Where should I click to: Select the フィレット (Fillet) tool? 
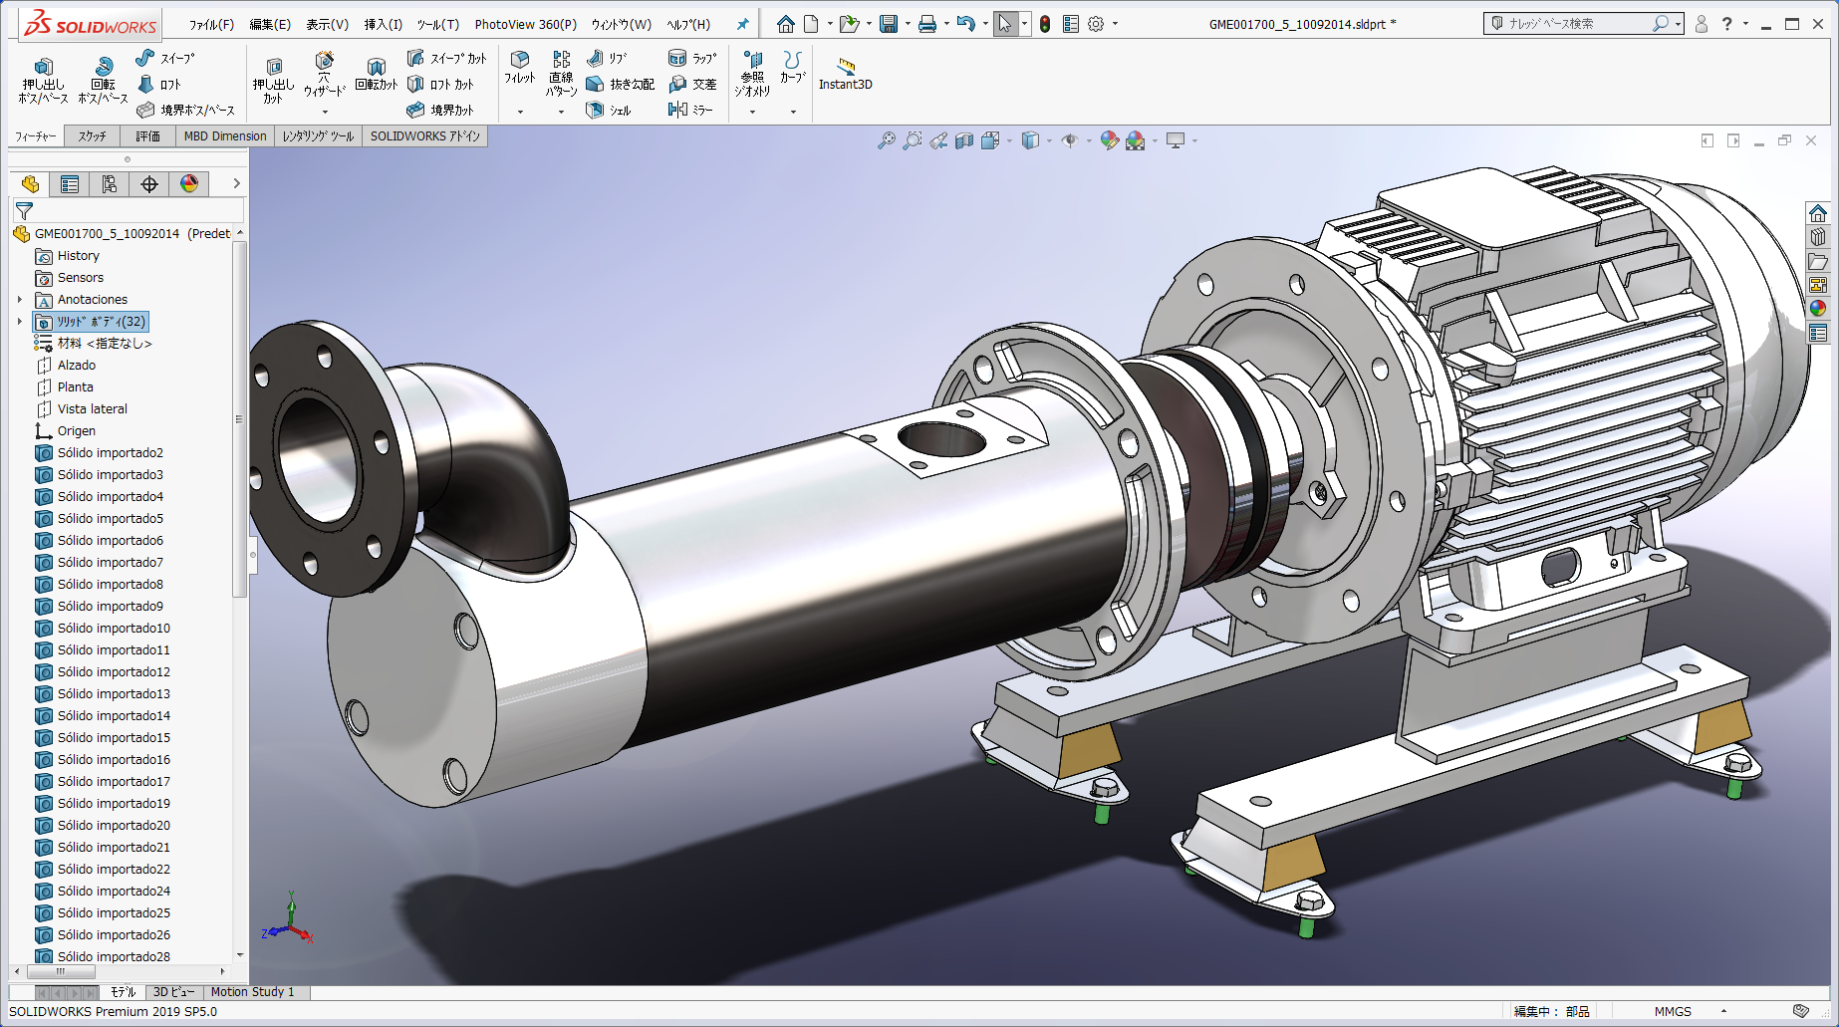519,70
